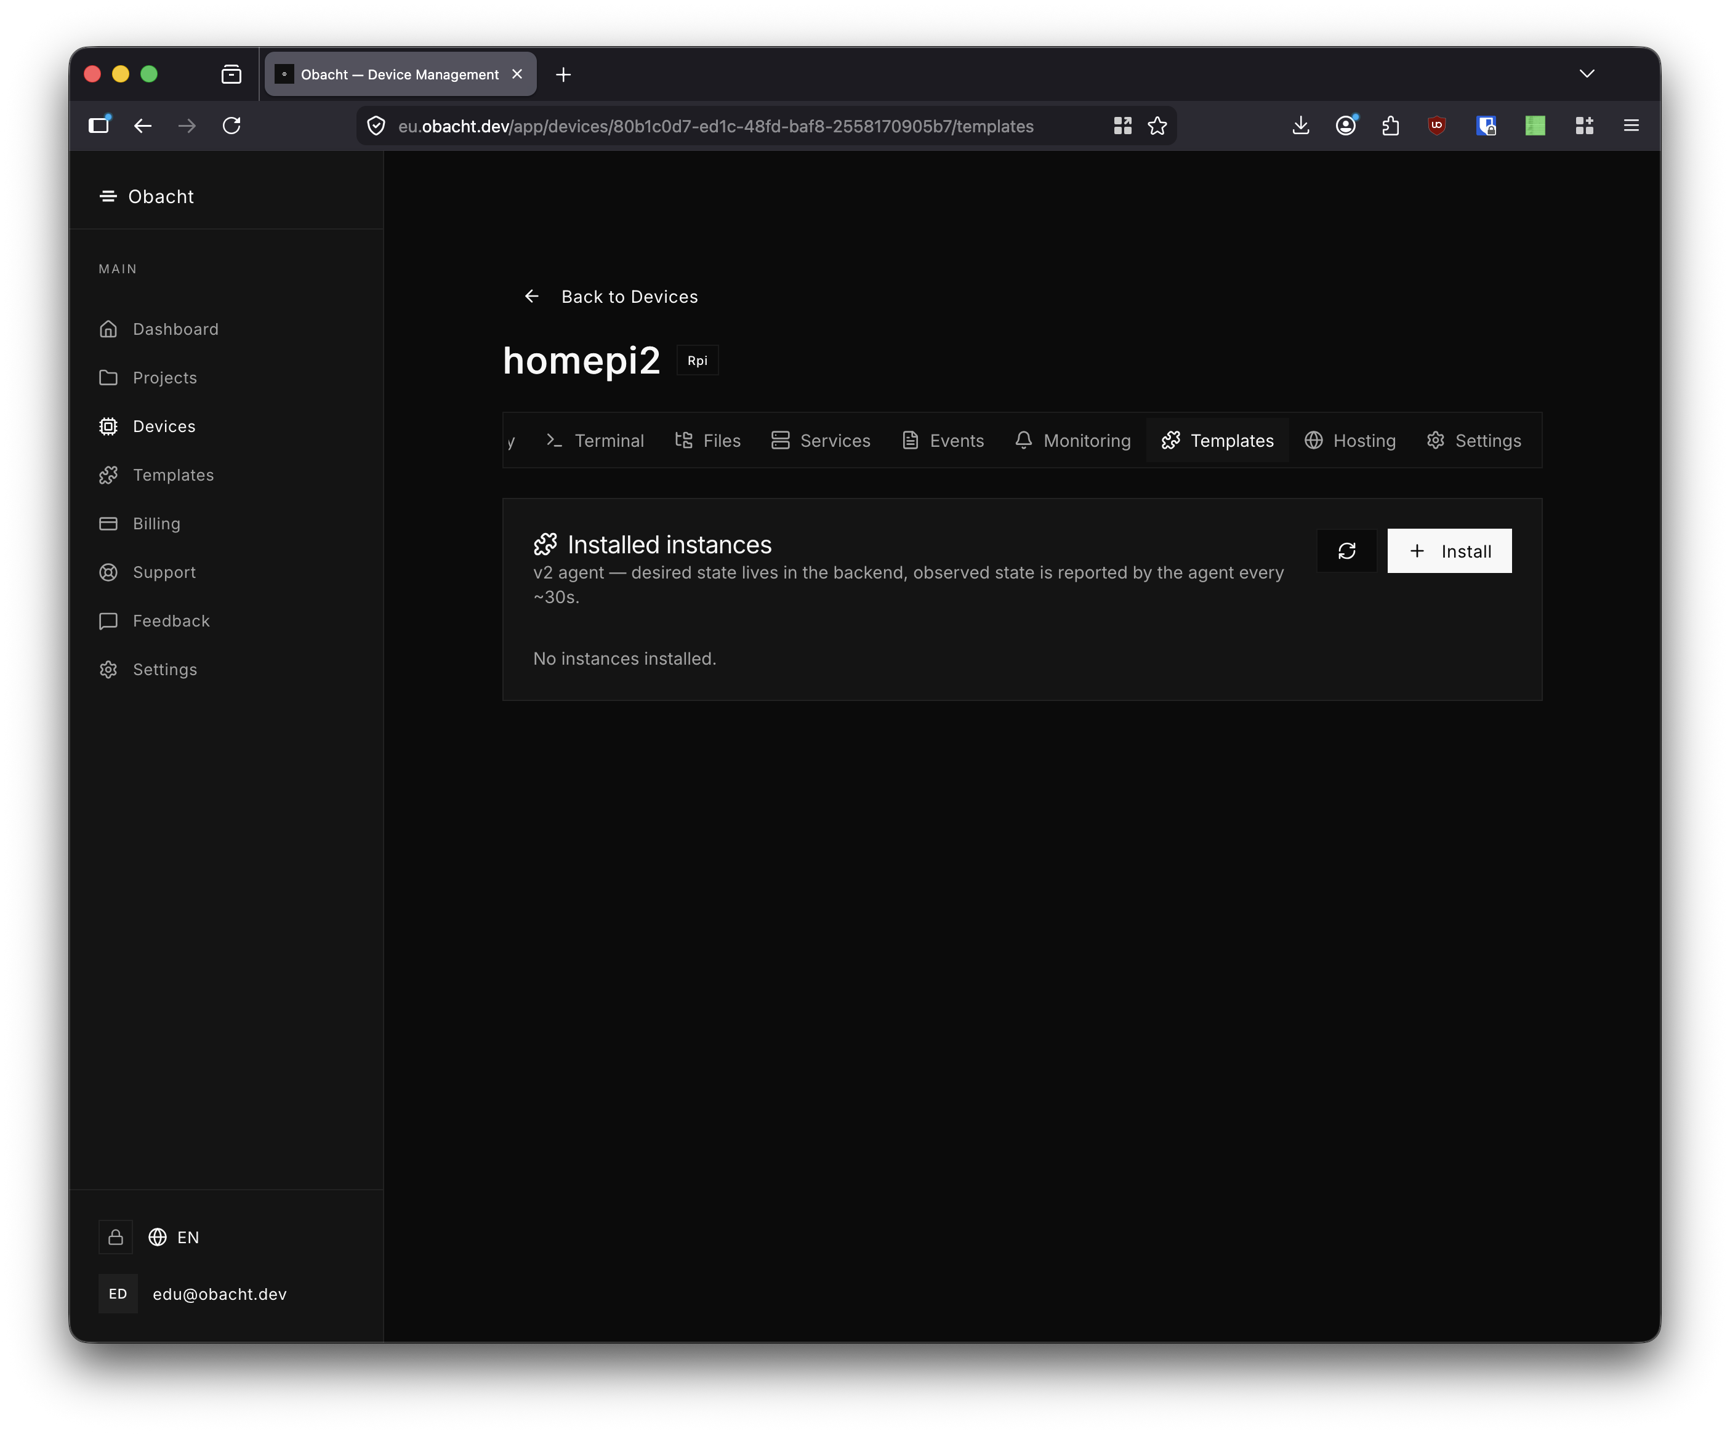
Task: Open the site security shield icon
Action: tap(376, 126)
